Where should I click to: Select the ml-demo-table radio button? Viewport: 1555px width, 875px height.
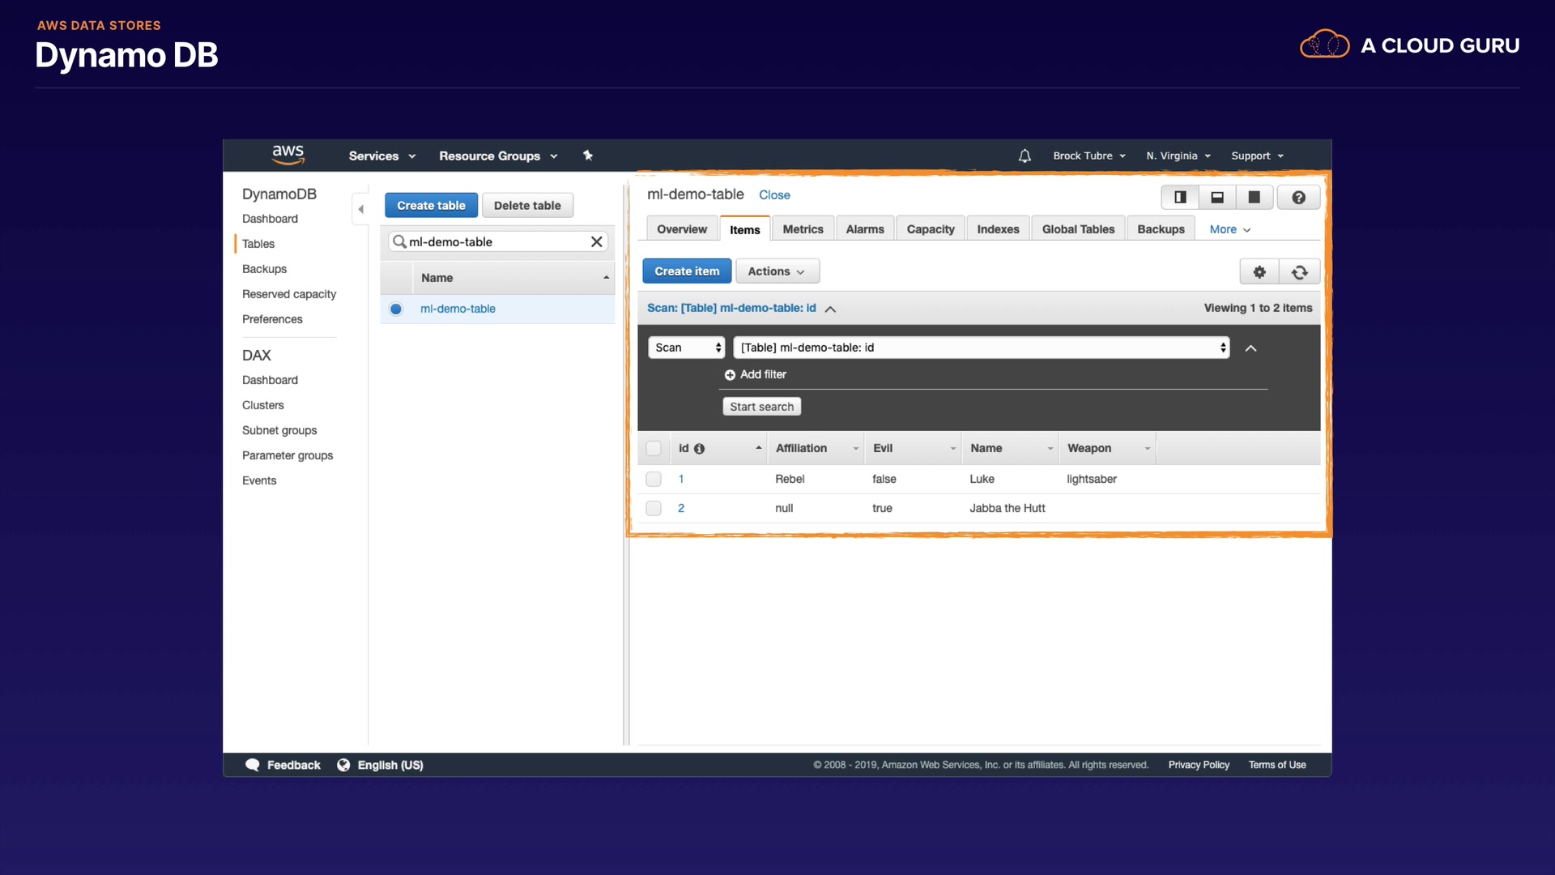click(x=396, y=309)
